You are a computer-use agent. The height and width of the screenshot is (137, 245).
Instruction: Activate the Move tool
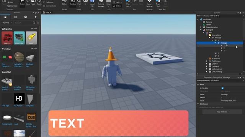(x=28, y=3)
